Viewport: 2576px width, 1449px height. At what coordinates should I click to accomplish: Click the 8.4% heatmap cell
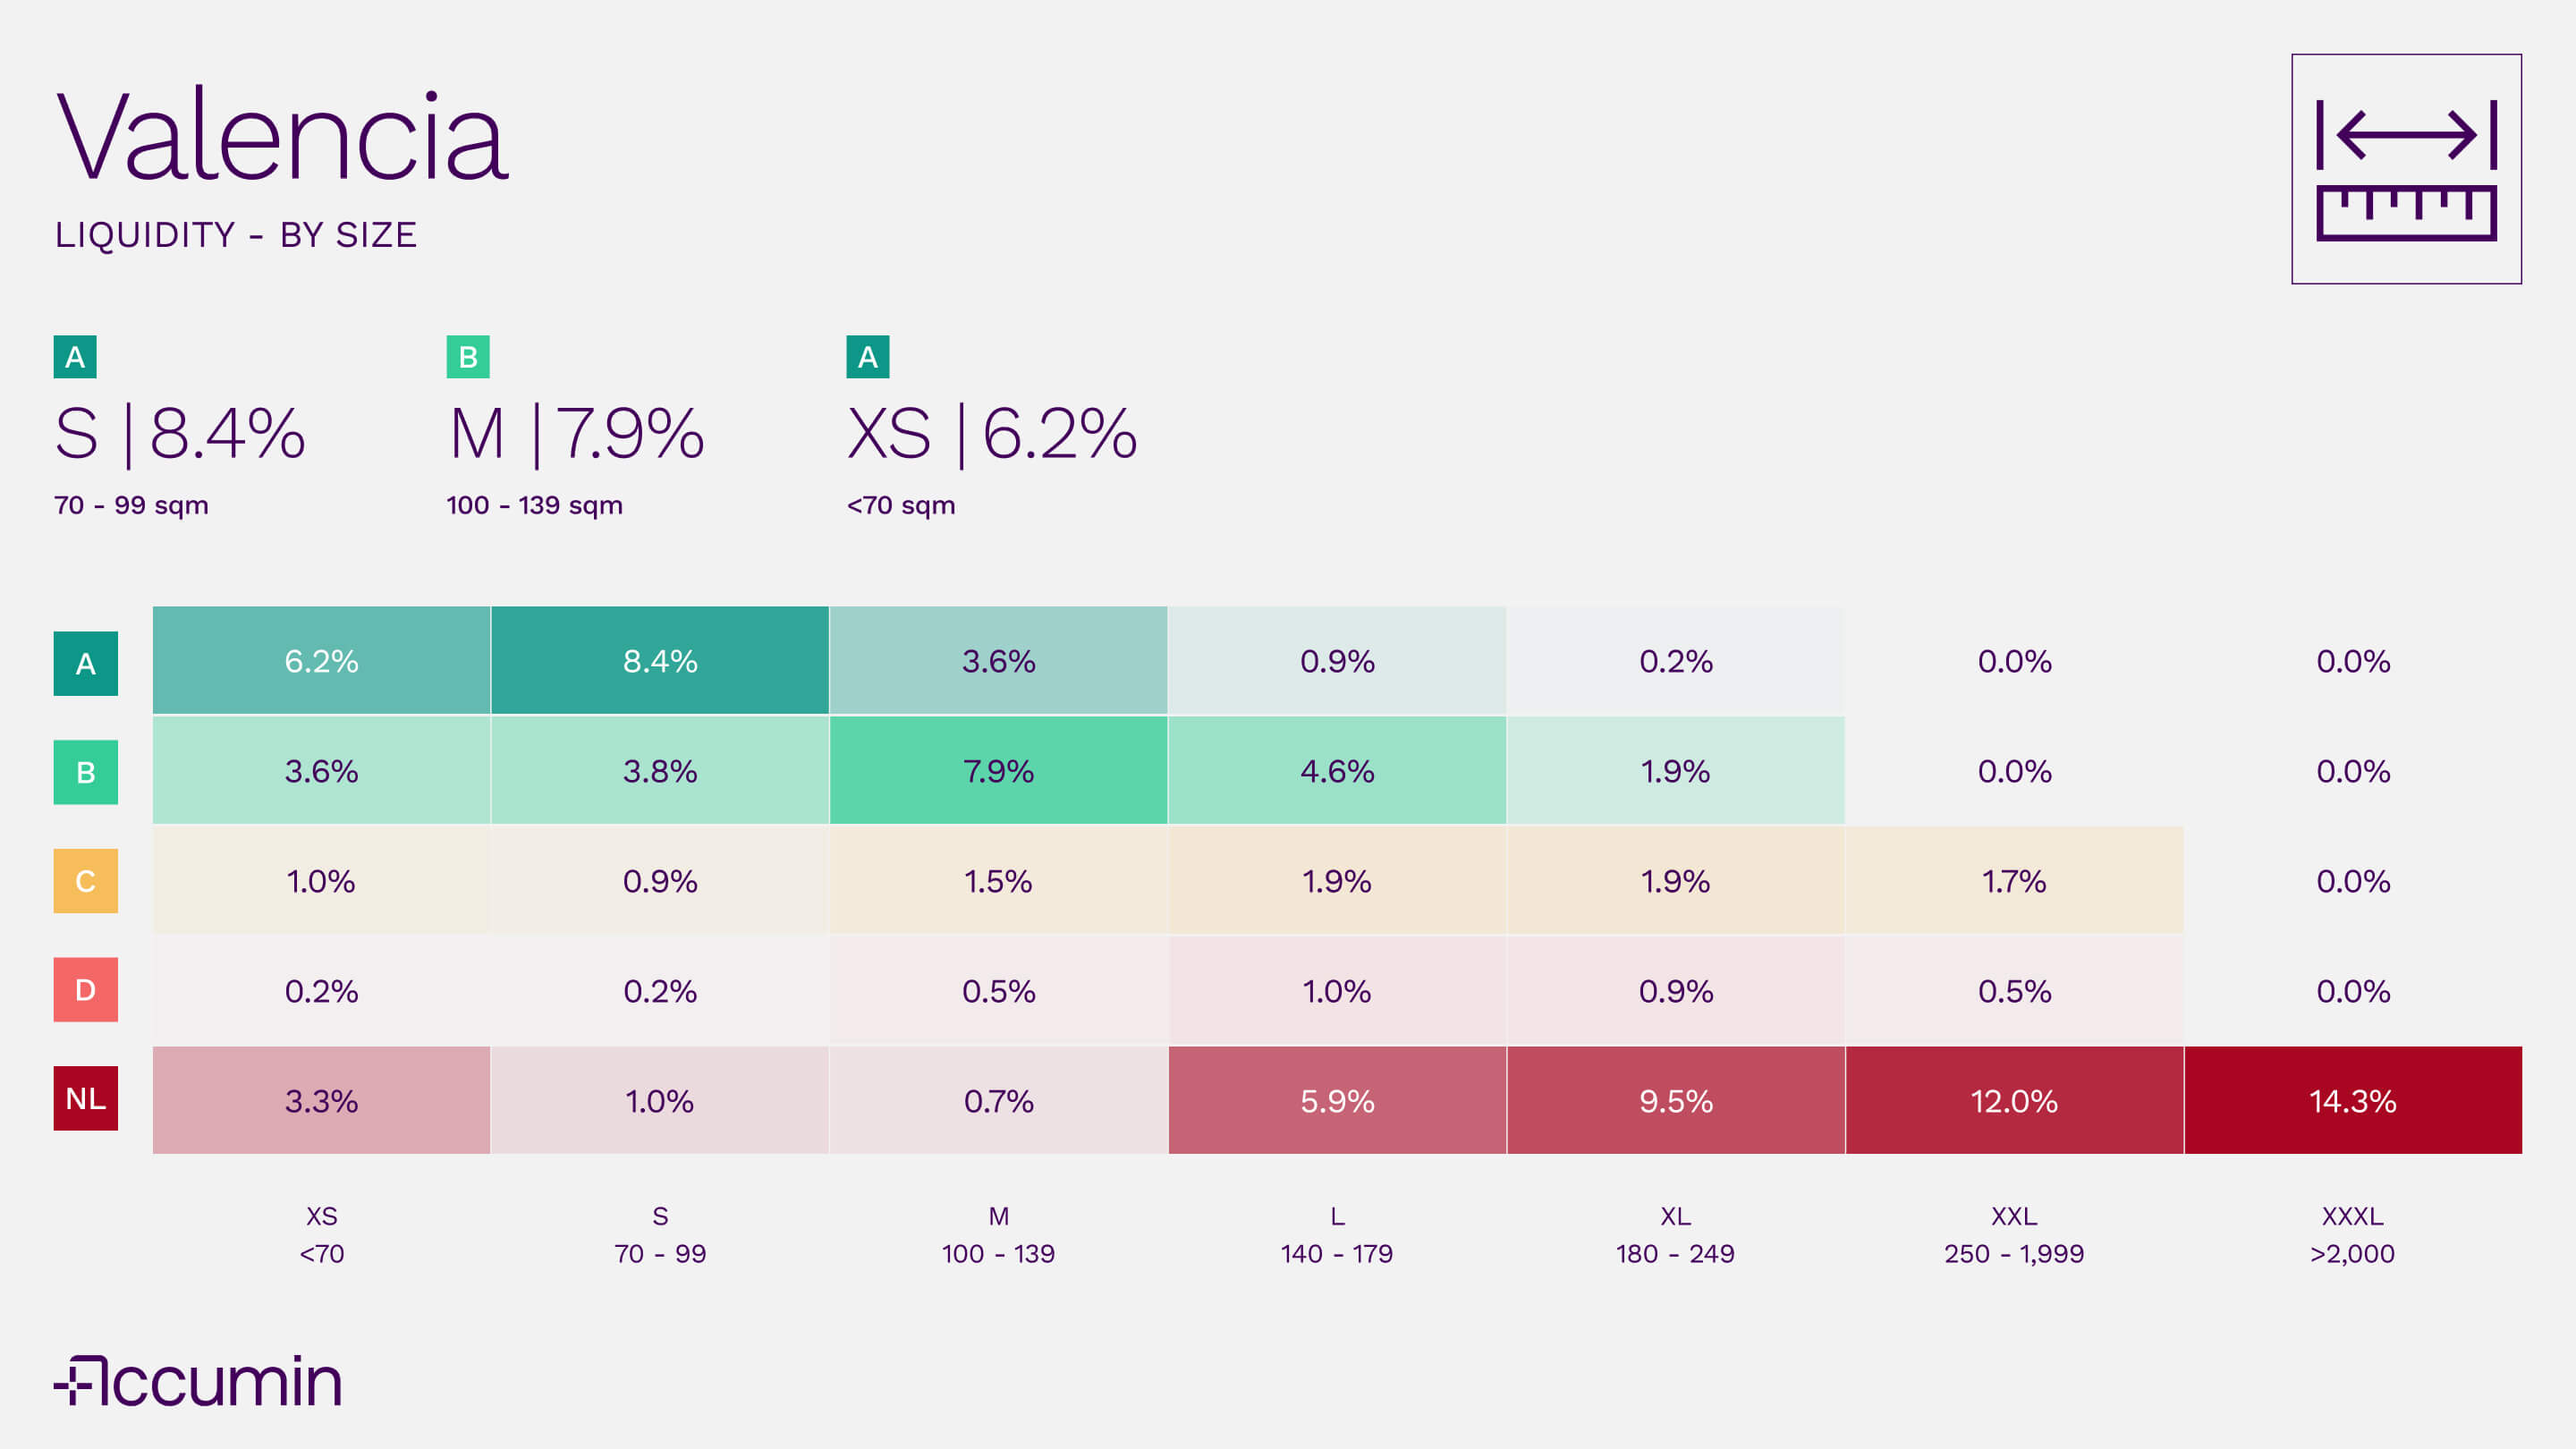tap(660, 661)
